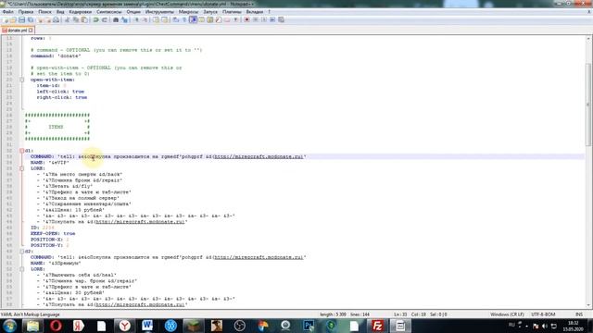The image size is (593, 333).
Task: Click Run macro multiple times icon
Action: [272, 19]
